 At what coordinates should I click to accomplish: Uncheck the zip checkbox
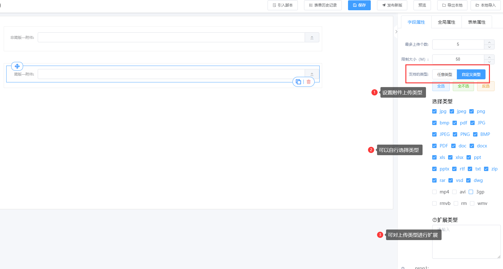tap(486, 169)
